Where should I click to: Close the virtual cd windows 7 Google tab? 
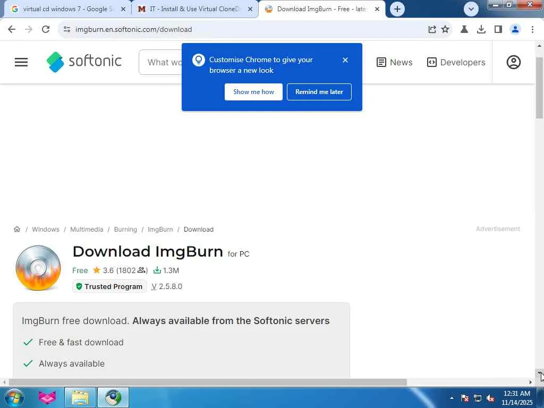[123, 10]
